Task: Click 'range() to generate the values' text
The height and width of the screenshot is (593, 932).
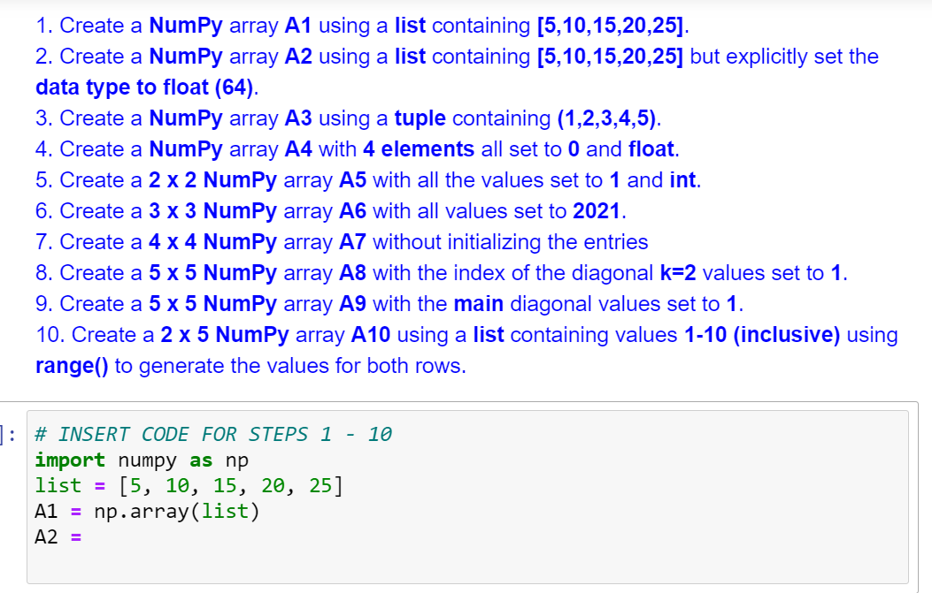Action: click(250, 366)
